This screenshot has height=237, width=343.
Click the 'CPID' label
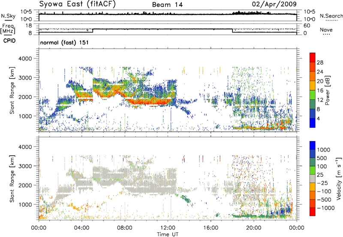[x=9, y=41]
